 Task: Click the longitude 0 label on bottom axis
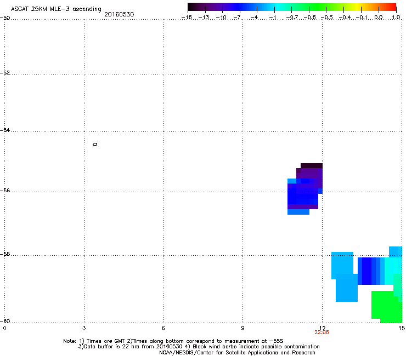[x=4, y=328]
